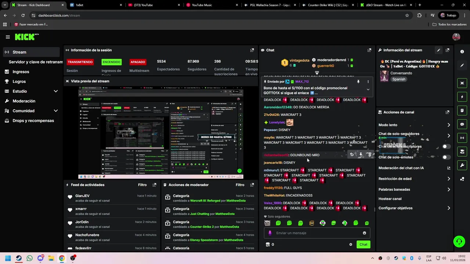
Task: Switch to PGL Wallachia Season 7 tab
Action: pos(270,5)
